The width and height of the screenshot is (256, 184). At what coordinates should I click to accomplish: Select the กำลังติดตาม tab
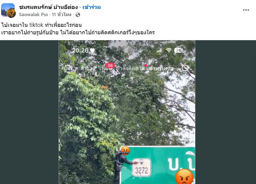[130, 68]
